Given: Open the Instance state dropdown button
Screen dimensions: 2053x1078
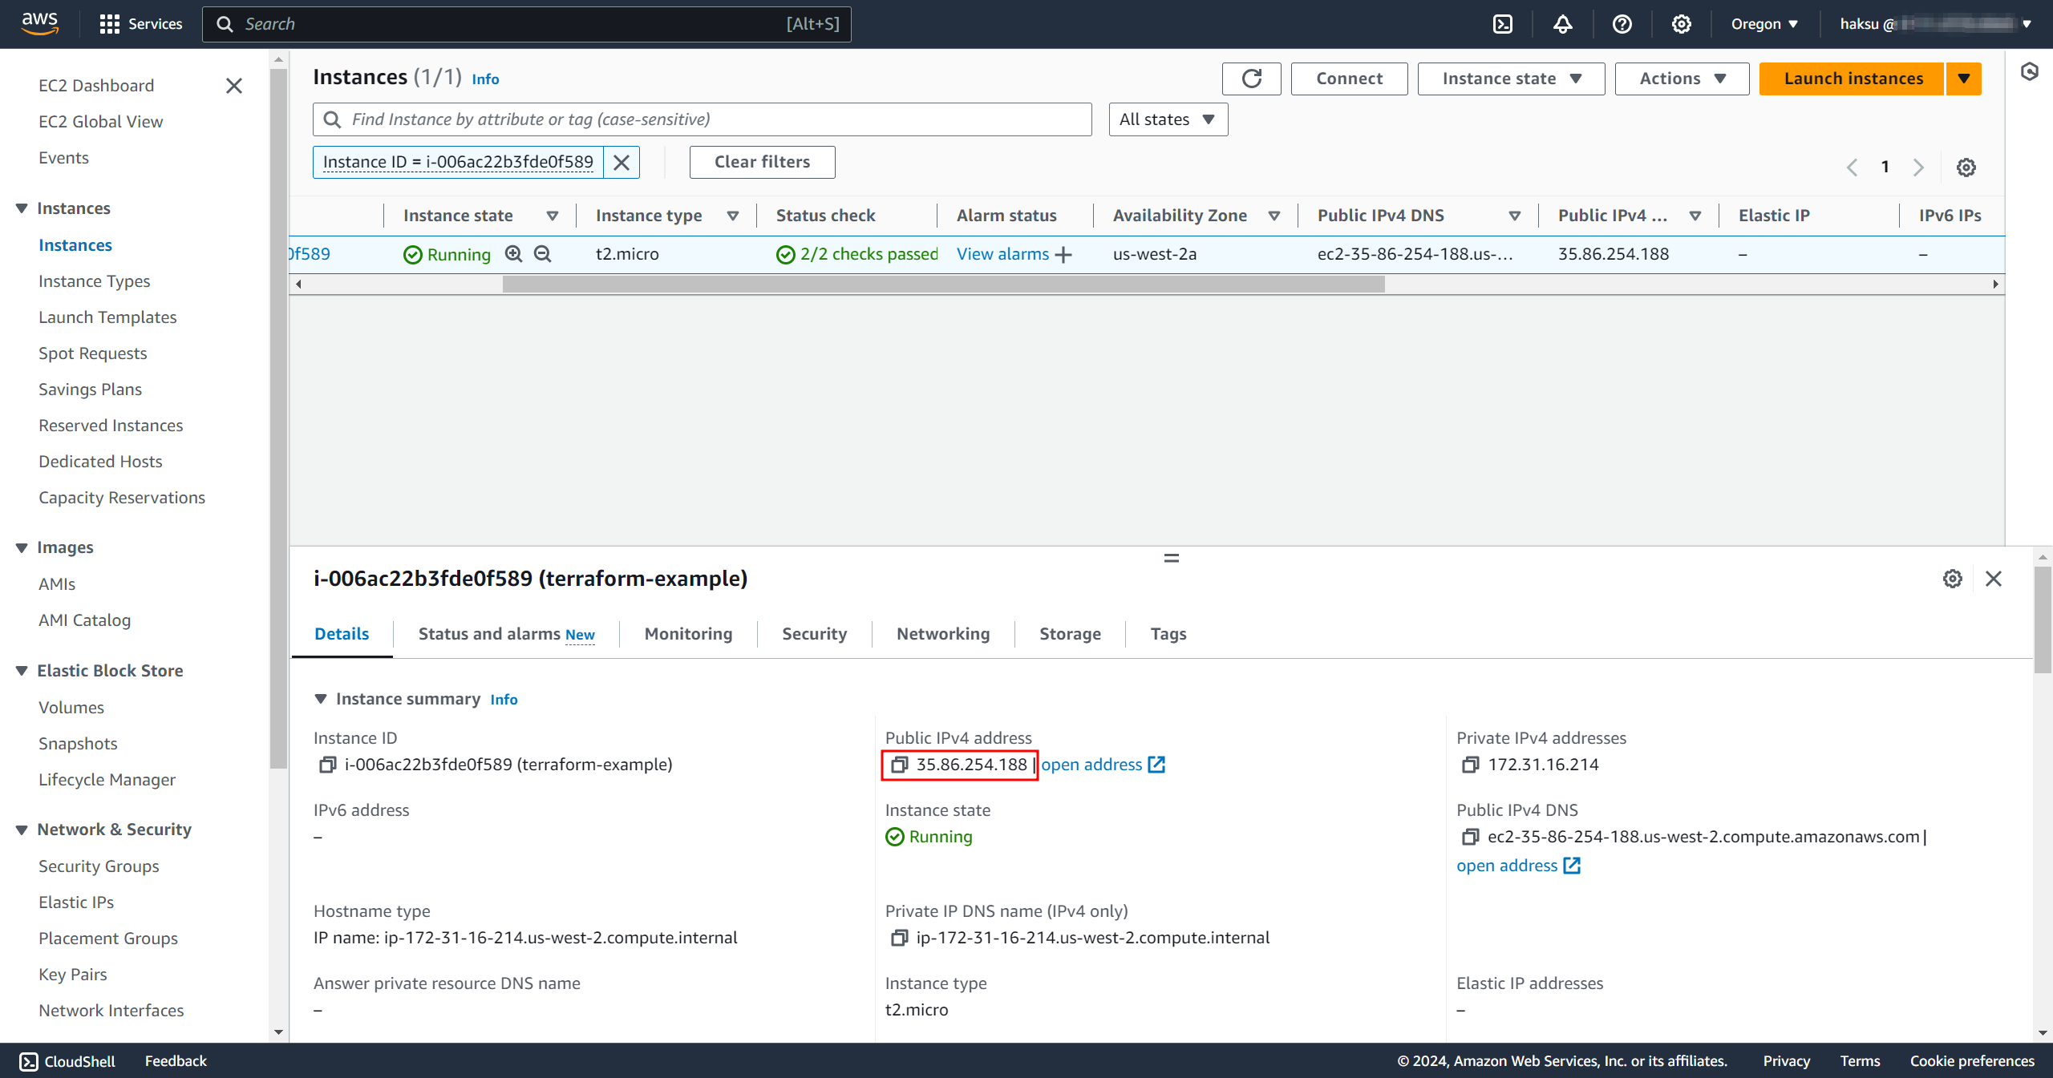Looking at the screenshot, I should pyautogui.click(x=1511, y=79).
